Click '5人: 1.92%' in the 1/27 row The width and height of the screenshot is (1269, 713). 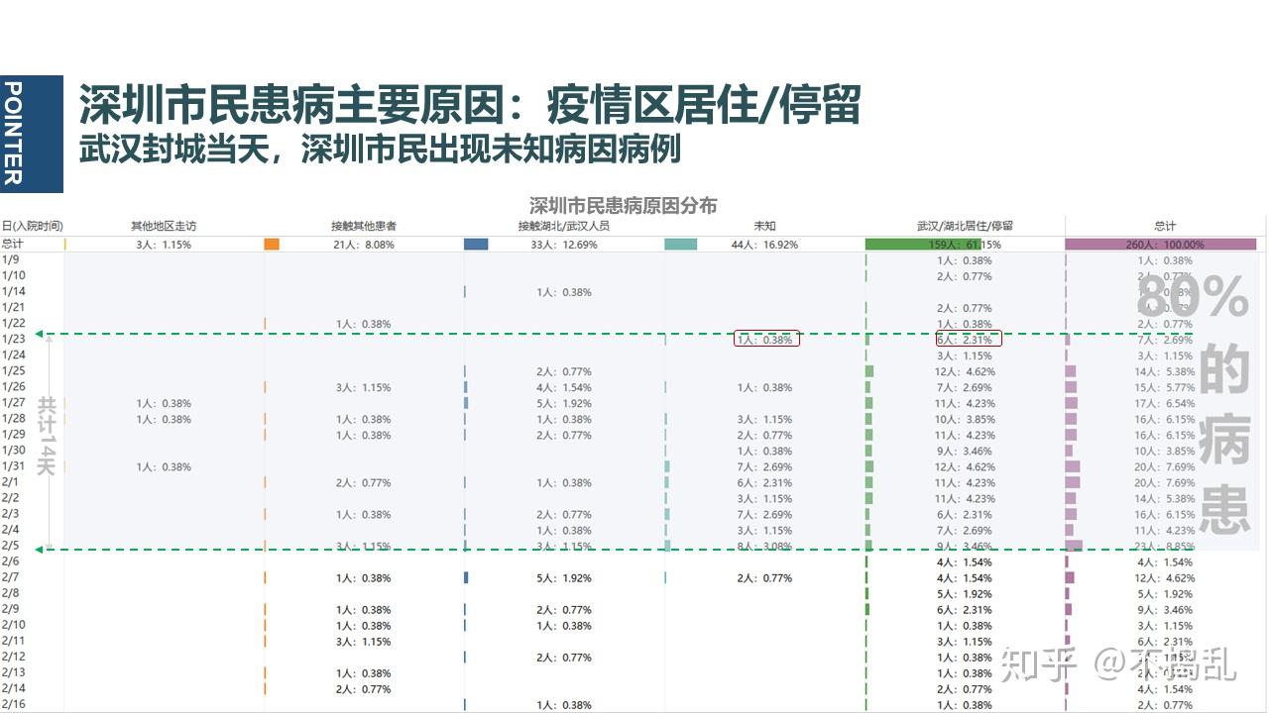[563, 403]
